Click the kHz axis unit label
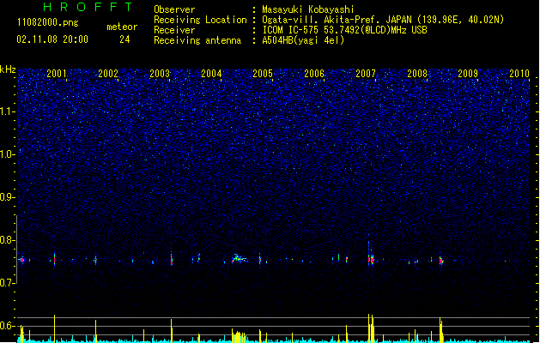540x343 pixels. tap(8, 69)
